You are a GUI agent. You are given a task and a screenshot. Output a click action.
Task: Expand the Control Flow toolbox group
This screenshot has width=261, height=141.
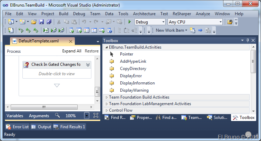[107, 110]
